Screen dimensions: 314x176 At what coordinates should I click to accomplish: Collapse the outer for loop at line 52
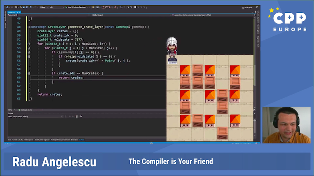(29, 44)
